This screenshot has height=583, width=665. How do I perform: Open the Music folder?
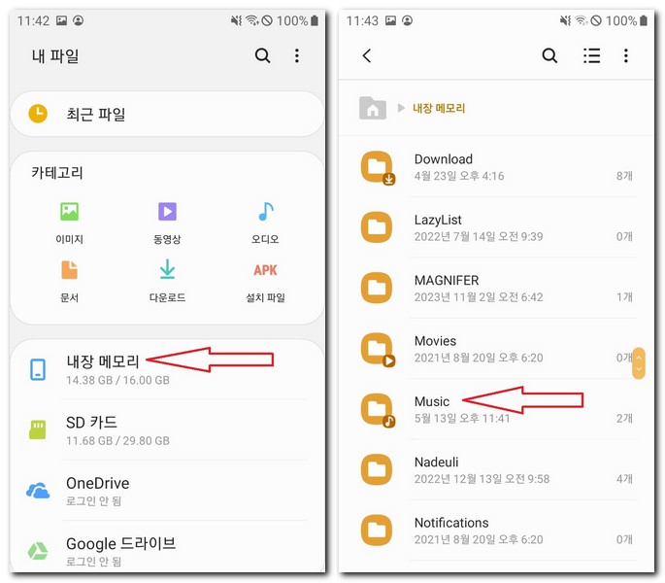496,409
